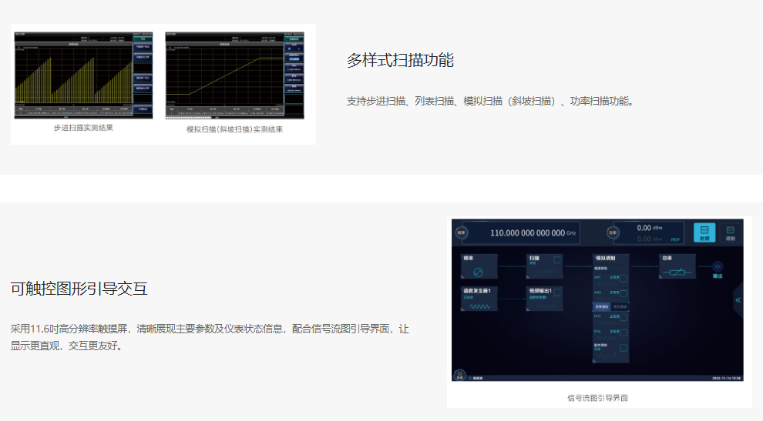Open the 函数发生器1 waveform block
Screen dimensions: 763x421
click(x=477, y=299)
